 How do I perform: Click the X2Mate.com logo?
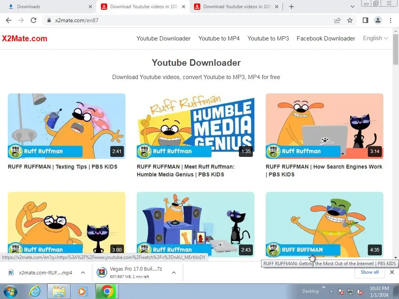(x=25, y=39)
